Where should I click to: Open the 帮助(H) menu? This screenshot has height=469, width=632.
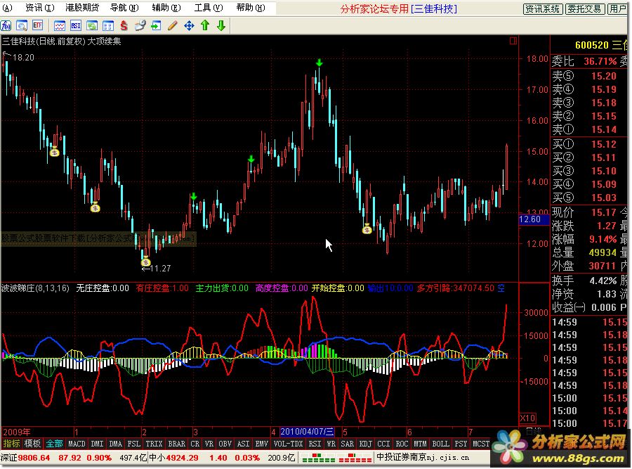[x=251, y=8]
